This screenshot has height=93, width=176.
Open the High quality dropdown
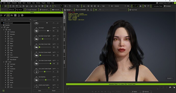pos(106,6)
